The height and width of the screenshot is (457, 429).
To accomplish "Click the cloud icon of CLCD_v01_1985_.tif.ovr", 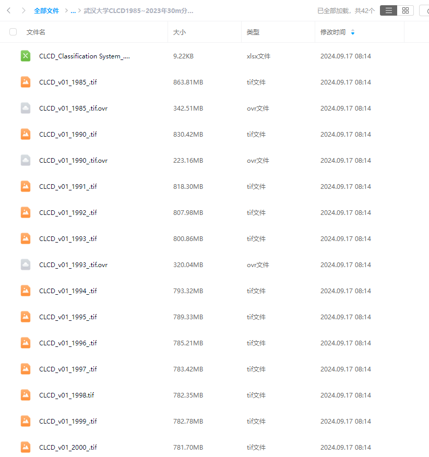I will click(26, 108).
